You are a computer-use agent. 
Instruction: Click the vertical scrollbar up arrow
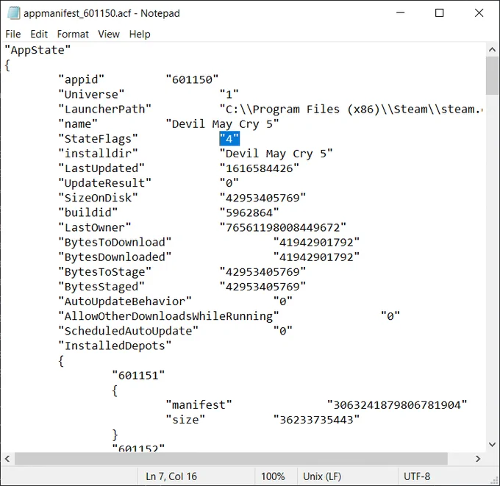492,50
